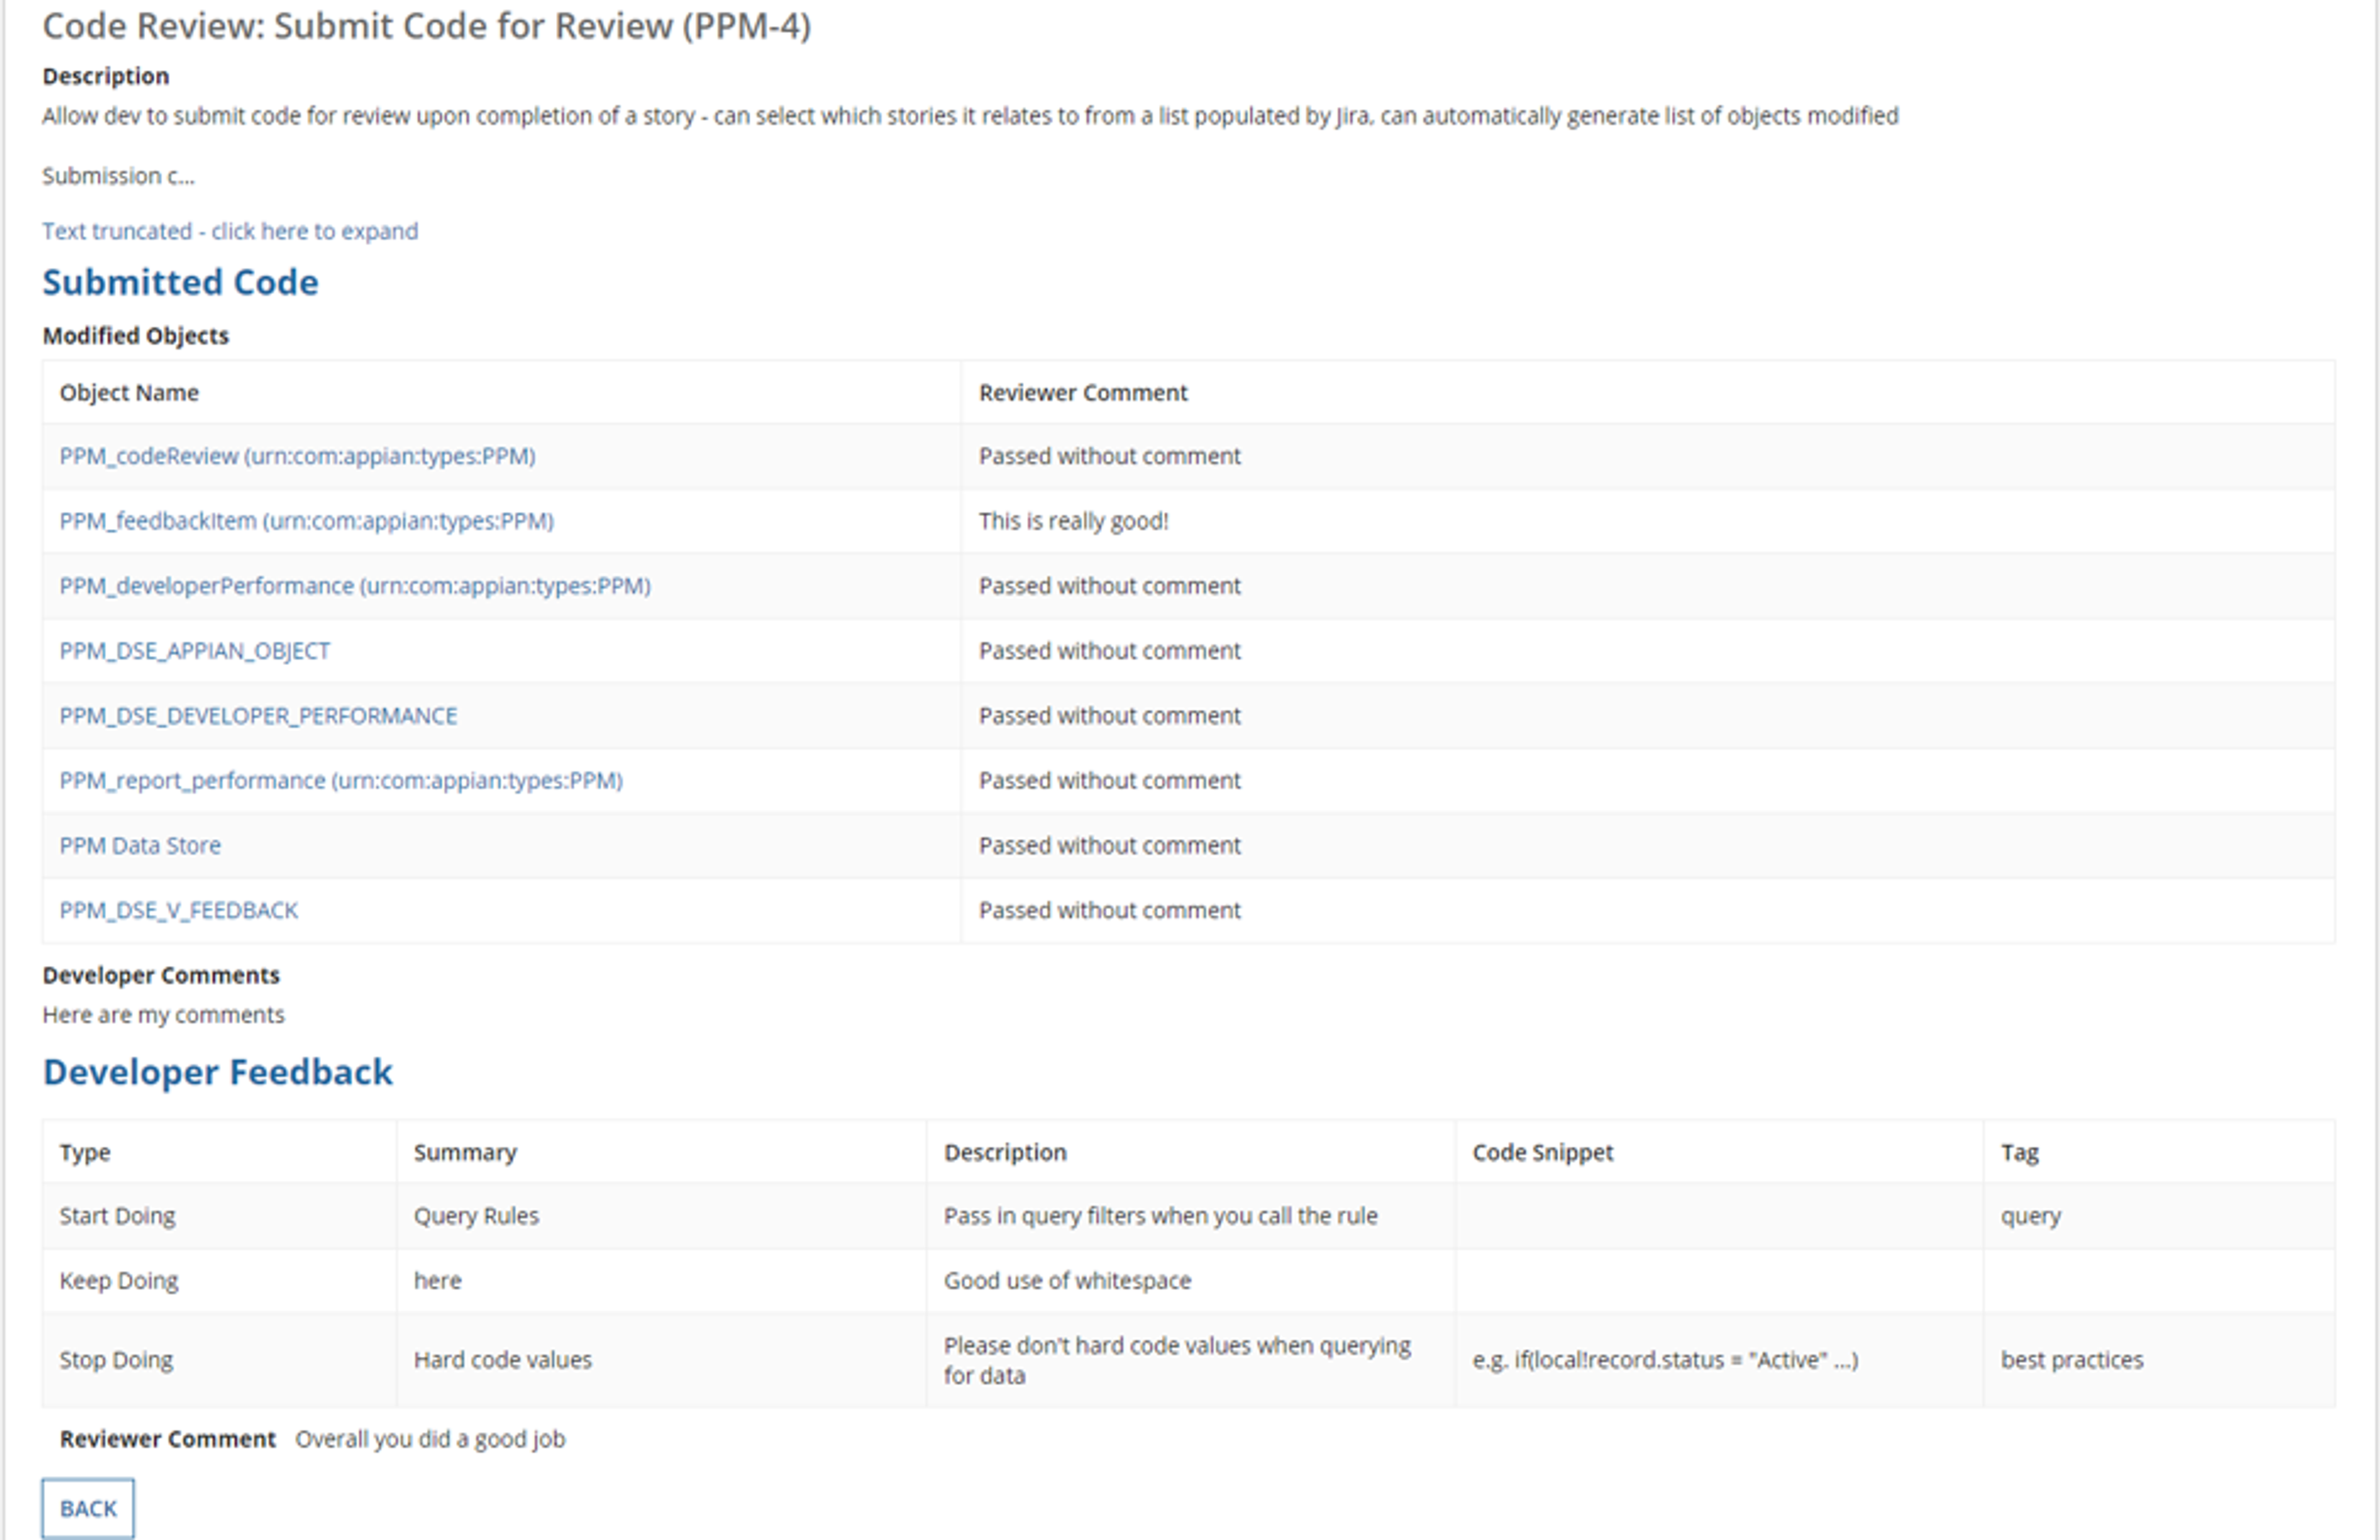This screenshot has width=2380, height=1540.
Task: Open PPM_DSE_DEVELOPER_PERFORMANCE link
Action: [258, 716]
